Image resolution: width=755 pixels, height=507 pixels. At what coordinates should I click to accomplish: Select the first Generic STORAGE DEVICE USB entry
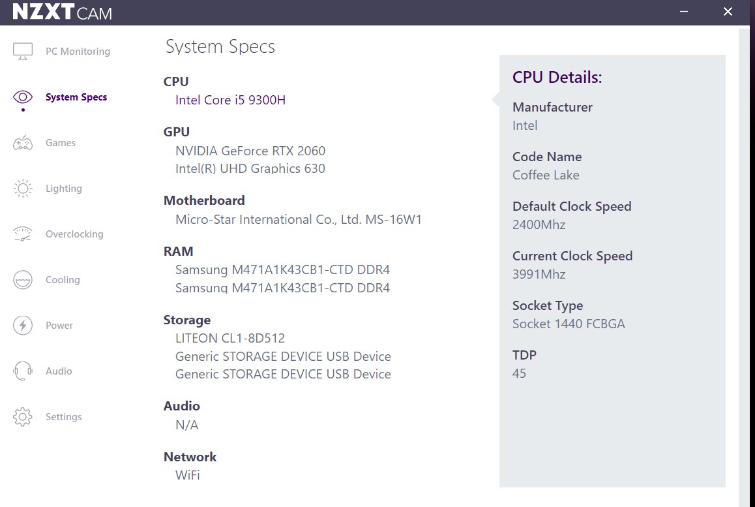coord(283,356)
